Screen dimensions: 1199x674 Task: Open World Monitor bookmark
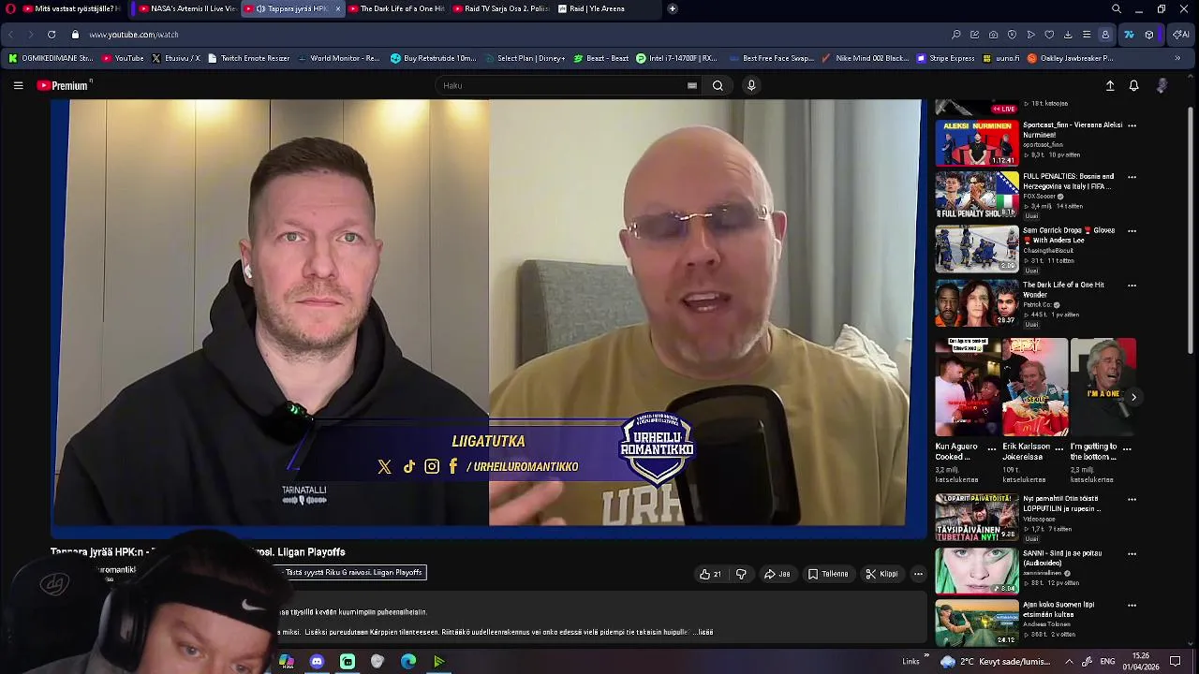[338, 58]
